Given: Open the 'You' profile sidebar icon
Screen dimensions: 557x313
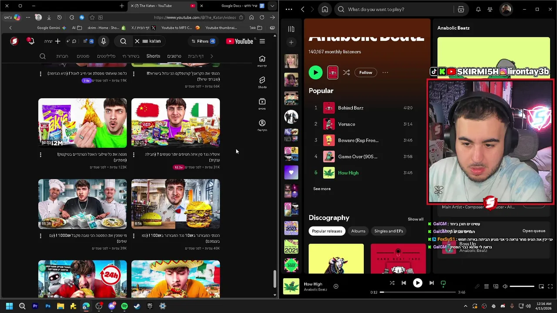Looking at the screenshot, I should coord(262,125).
